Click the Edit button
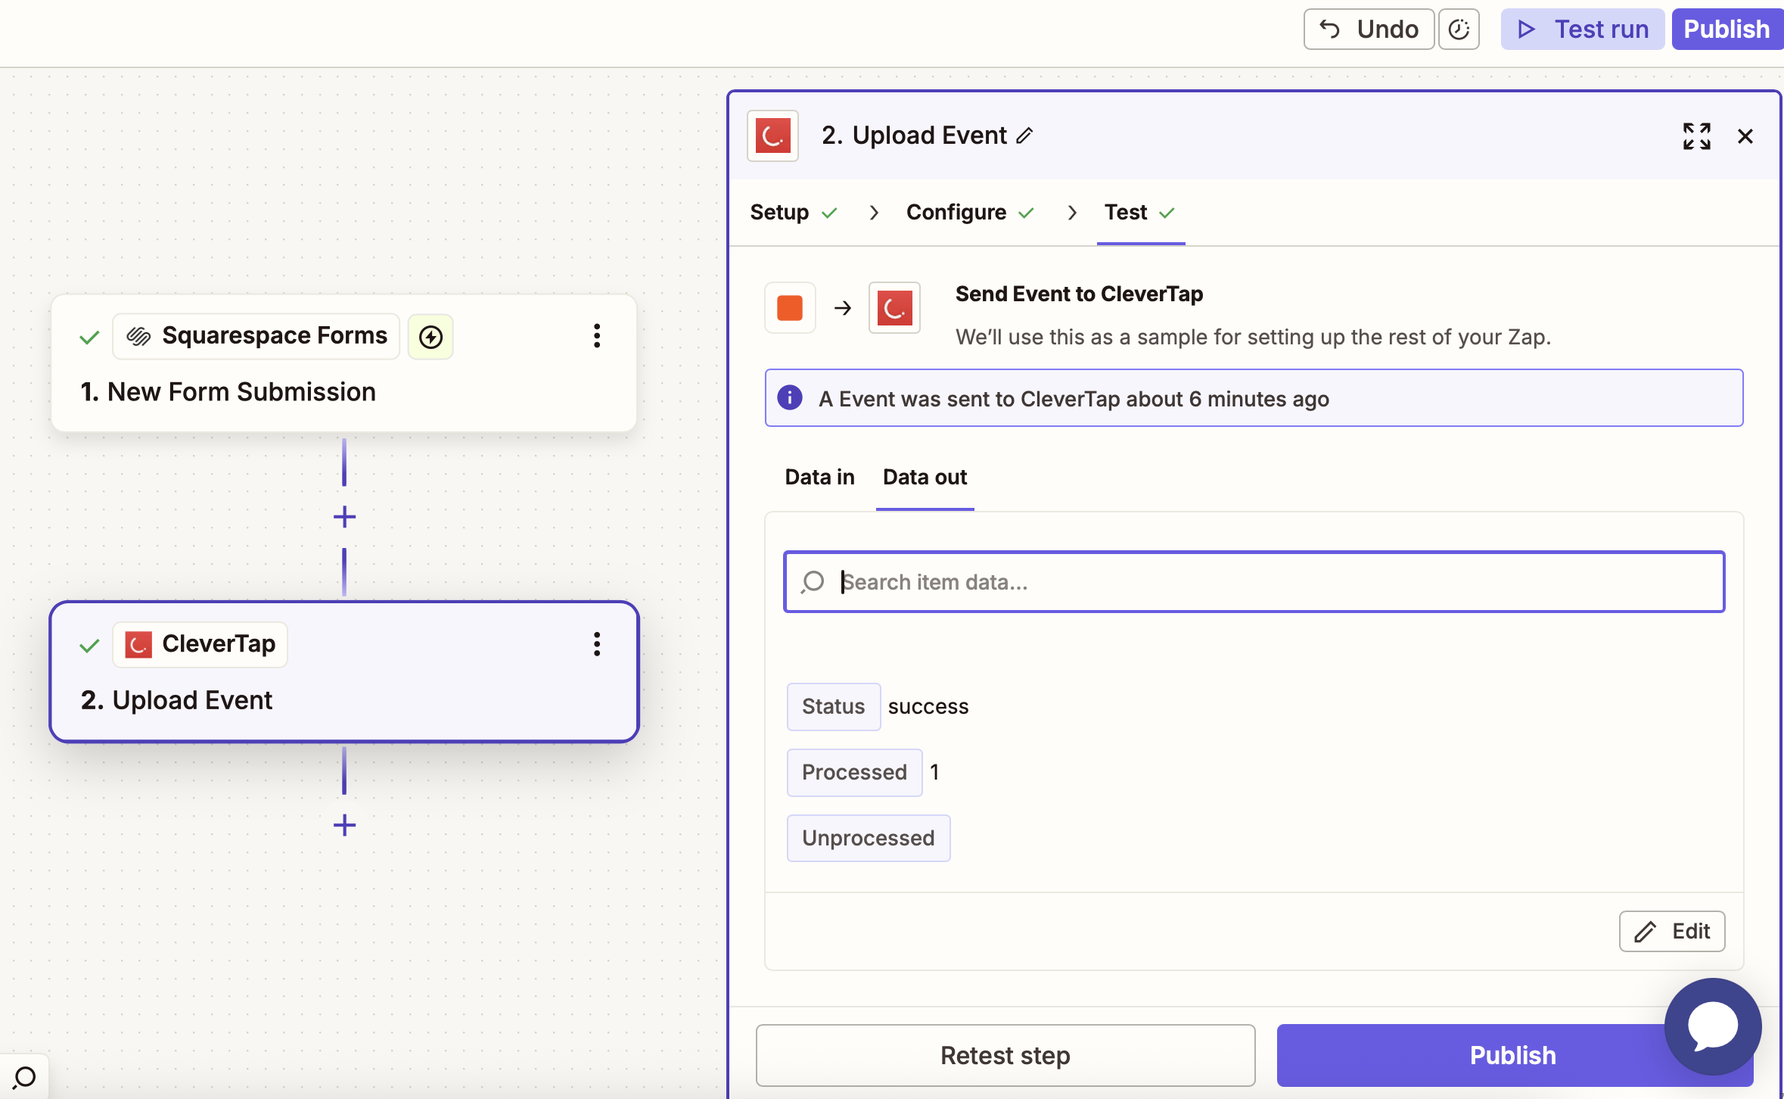 1671,931
